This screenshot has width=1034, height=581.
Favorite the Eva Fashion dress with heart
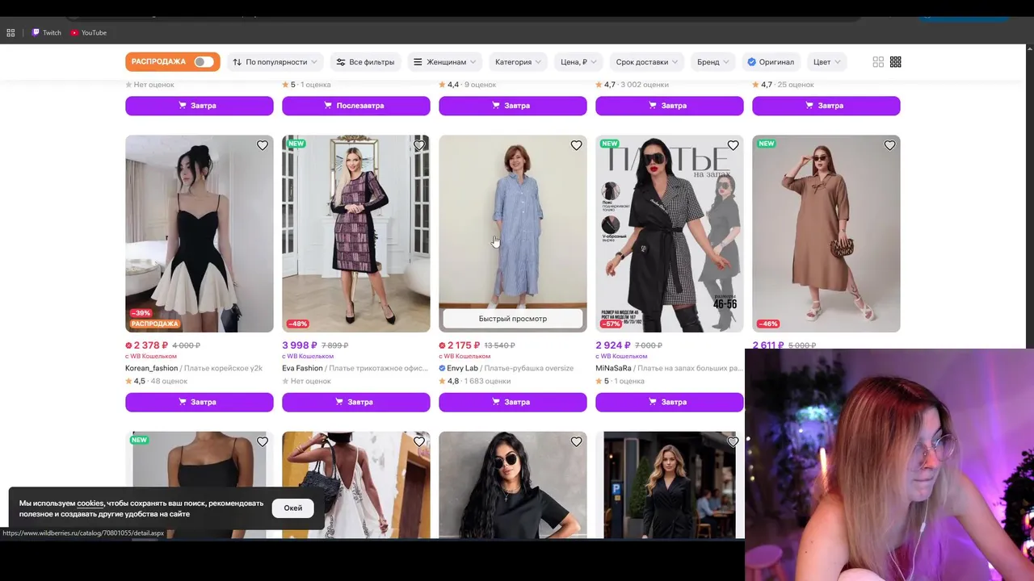419,146
